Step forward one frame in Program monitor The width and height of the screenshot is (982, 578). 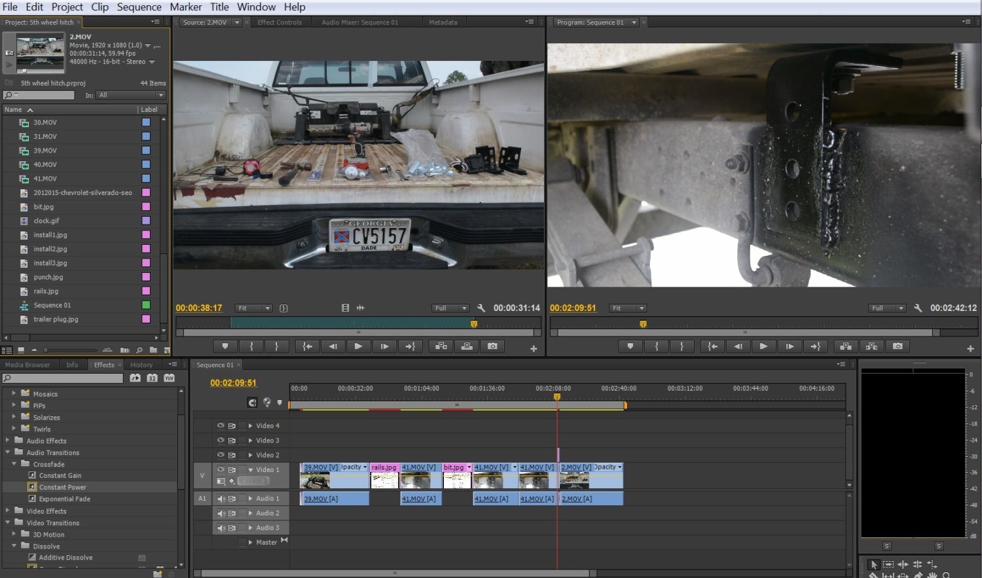(x=790, y=346)
